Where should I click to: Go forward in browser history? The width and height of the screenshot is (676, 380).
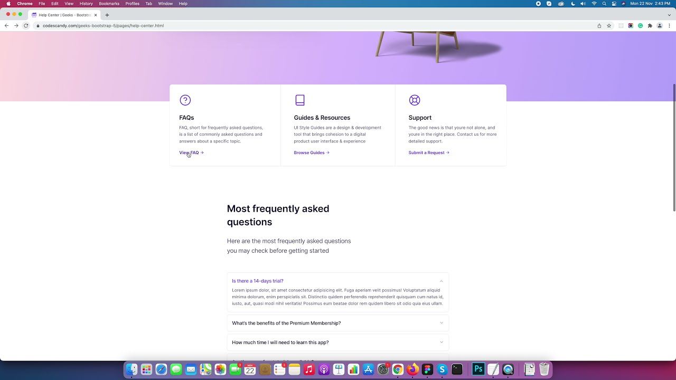pos(16,25)
